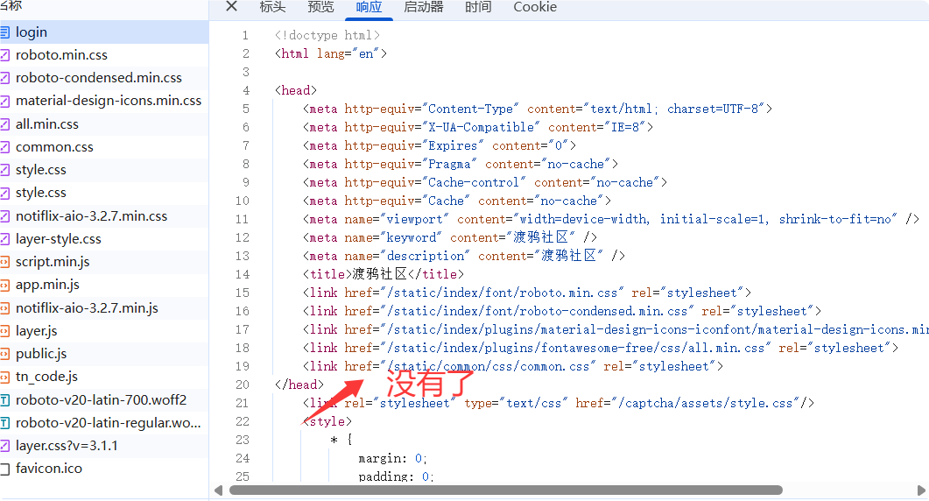Click the login document icon
929x501 pixels.
click(4, 32)
